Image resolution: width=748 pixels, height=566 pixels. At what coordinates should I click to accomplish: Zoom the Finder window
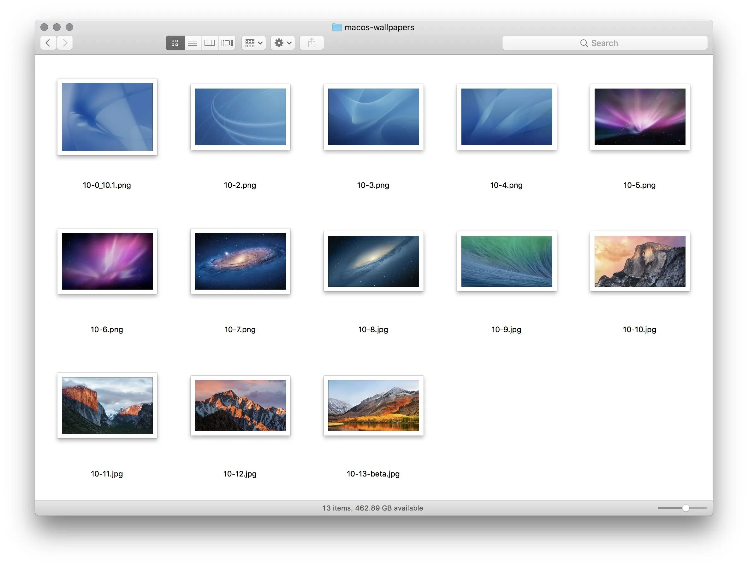tap(69, 27)
